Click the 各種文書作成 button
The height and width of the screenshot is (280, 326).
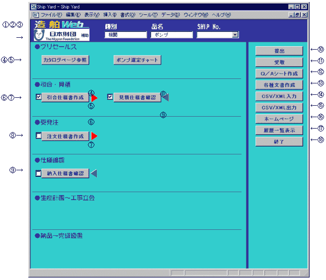[279, 85]
